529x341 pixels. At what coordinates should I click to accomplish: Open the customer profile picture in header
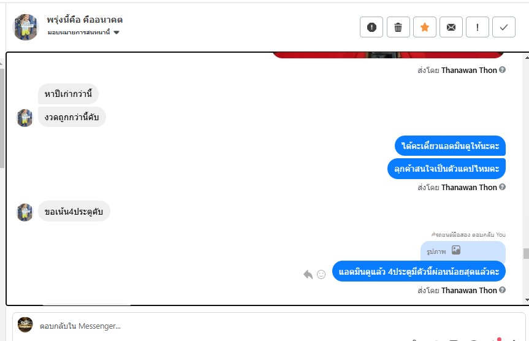(26, 27)
